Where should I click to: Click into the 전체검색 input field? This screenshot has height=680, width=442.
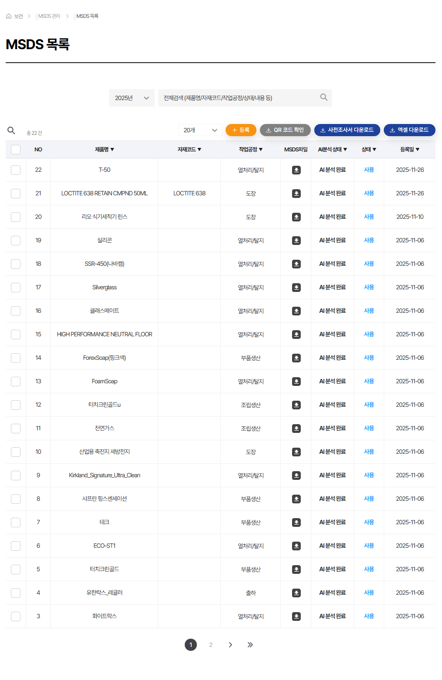pyautogui.click(x=239, y=98)
